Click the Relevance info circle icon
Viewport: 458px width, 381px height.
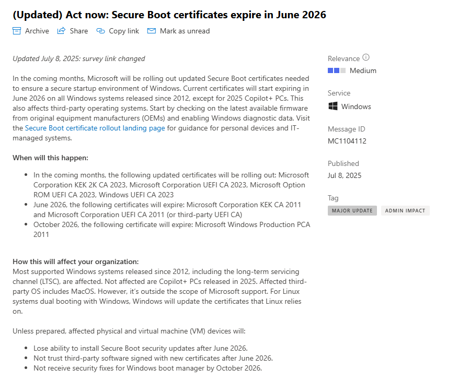coord(366,57)
